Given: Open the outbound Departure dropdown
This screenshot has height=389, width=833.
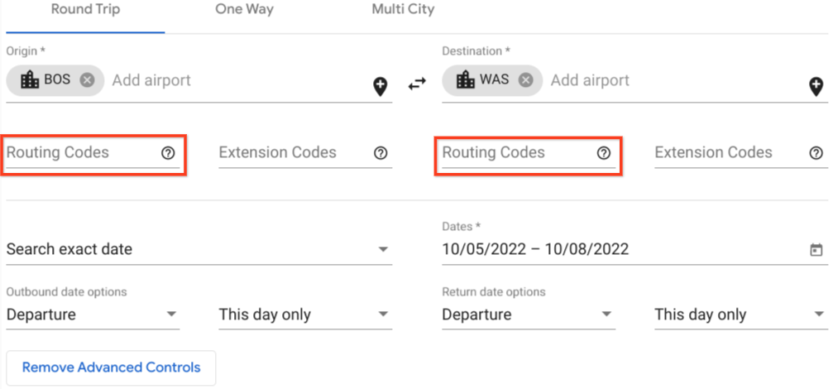Looking at the screenshot, I should pyautogui.click(x=171, y=315).
